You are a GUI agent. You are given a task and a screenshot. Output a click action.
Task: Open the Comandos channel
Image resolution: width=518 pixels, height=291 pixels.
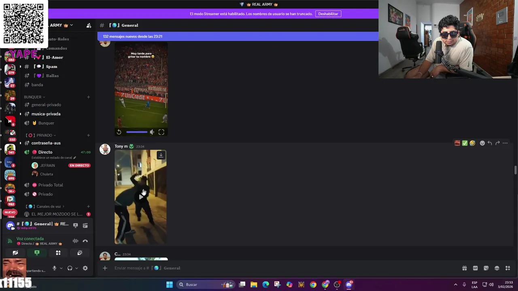pyautogui.click(x=57, y=48)
